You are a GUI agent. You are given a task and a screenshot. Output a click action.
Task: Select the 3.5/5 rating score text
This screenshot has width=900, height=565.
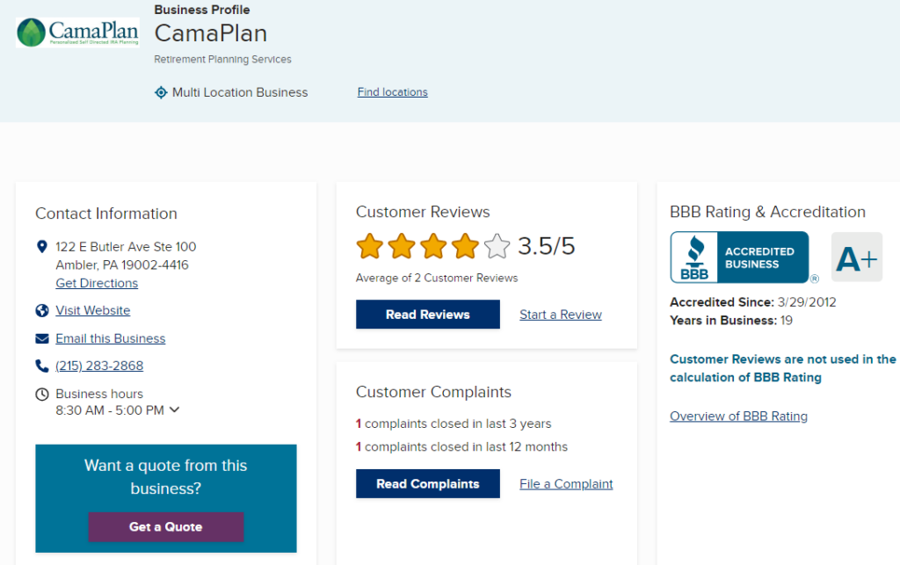click(x=546, y=246)
